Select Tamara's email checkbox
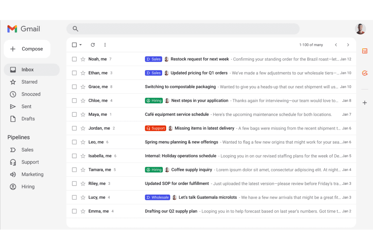This screenshot has width=373, height=249. pyautogui.click(x=74, y=170)
